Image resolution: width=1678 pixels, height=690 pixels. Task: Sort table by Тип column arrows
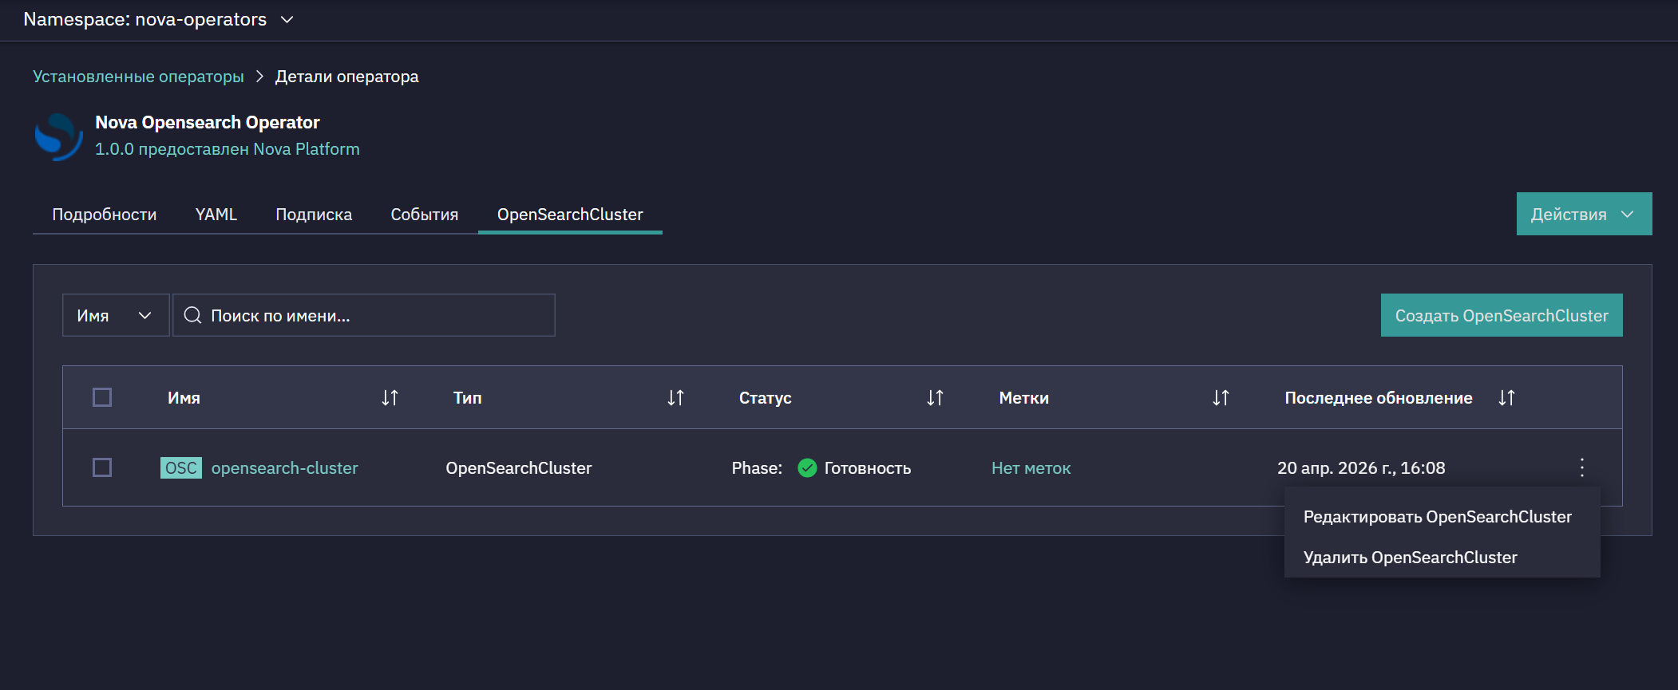pyautogui.click(x=675, y=397)
